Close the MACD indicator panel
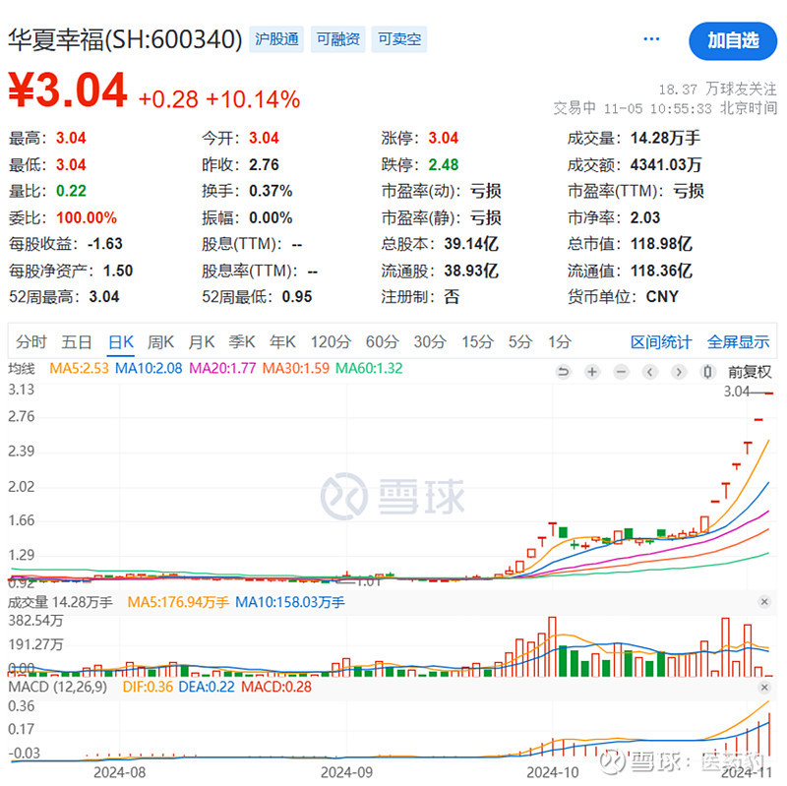 (764, 687)
